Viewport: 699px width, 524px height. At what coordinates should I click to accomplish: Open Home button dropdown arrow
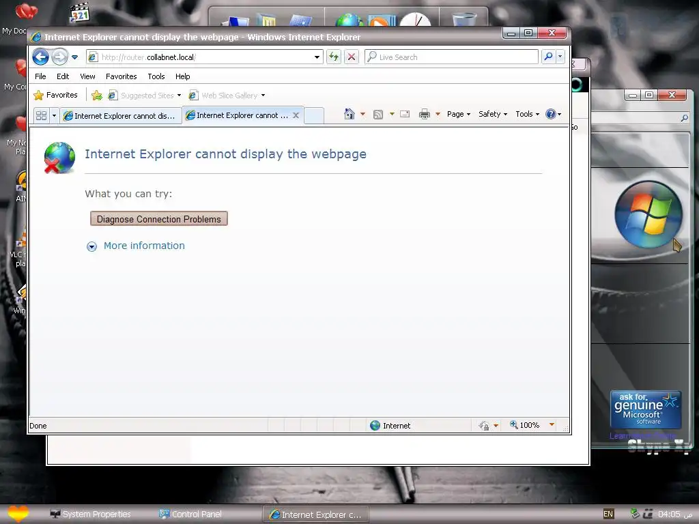click(x=362, y=114)
